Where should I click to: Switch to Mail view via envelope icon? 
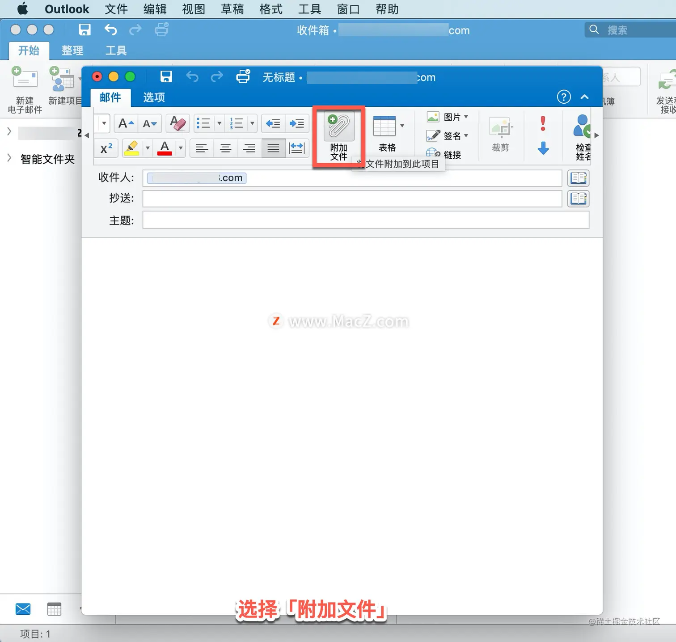[23, 609]
